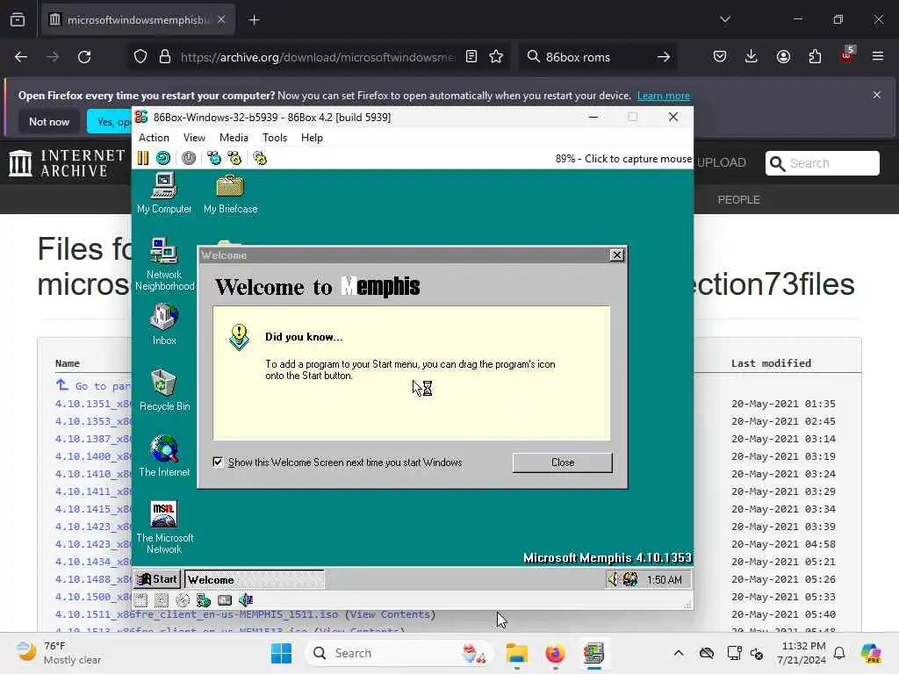
Task: Open 86Box Action menu
Action: pyautogui.click(x=154, y=138)
